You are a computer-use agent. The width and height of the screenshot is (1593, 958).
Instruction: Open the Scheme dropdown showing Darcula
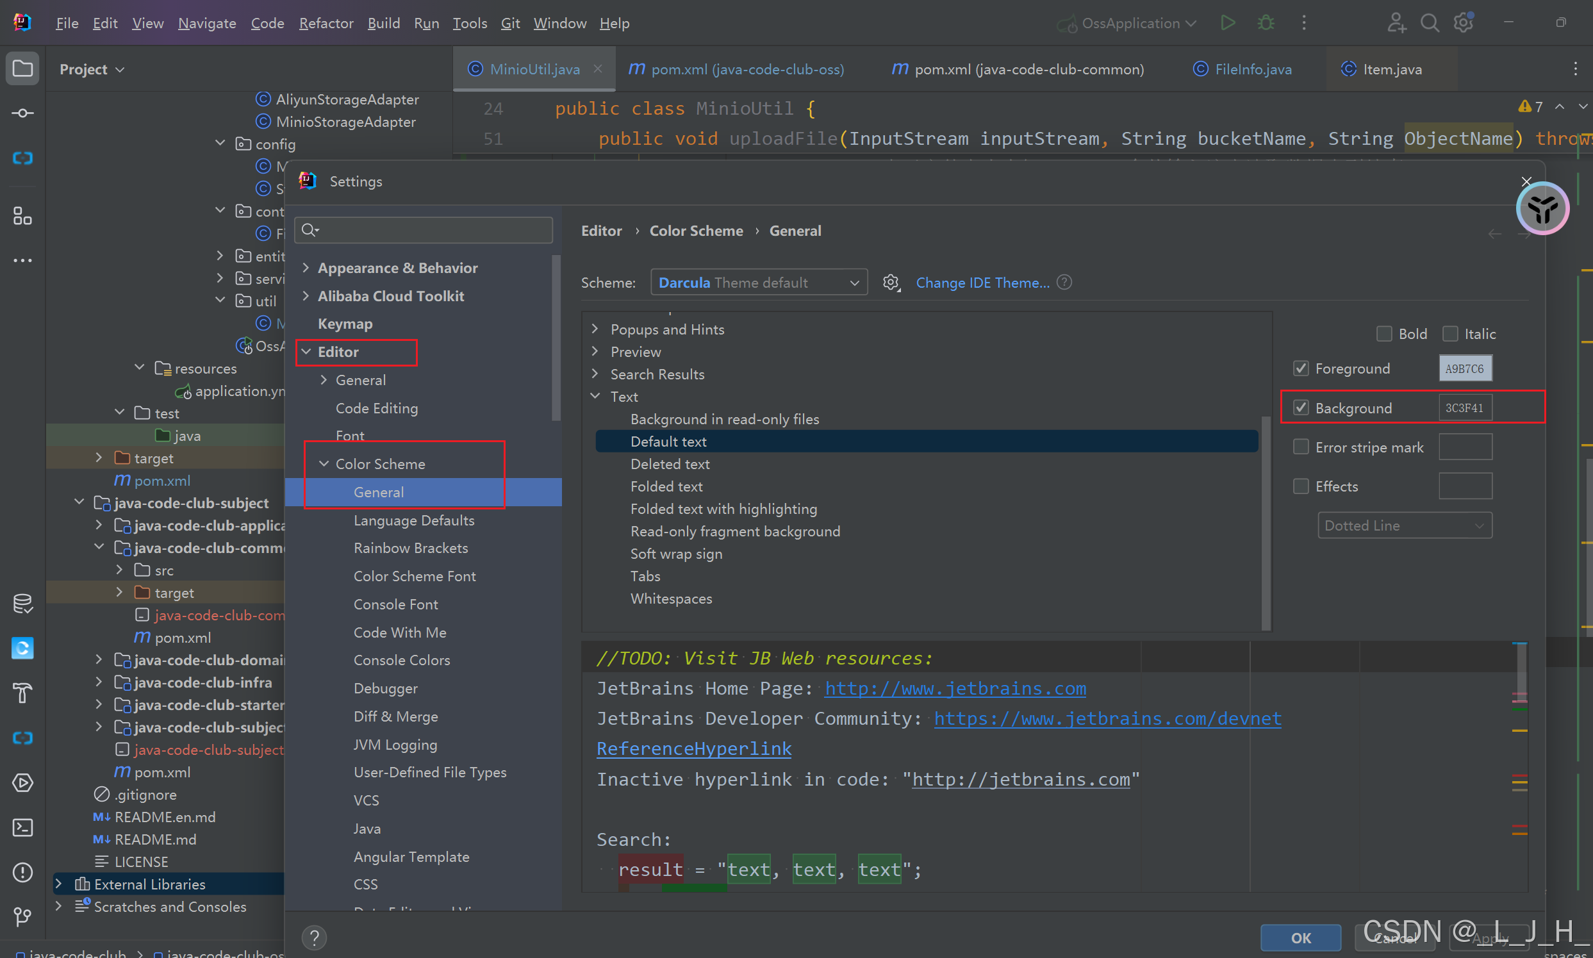(759, 283)
